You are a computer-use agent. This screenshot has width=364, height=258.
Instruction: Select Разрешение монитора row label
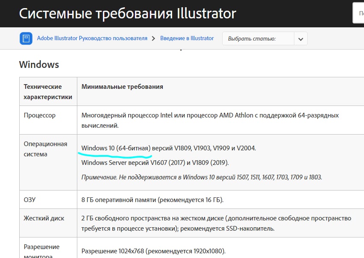point(41,252)
